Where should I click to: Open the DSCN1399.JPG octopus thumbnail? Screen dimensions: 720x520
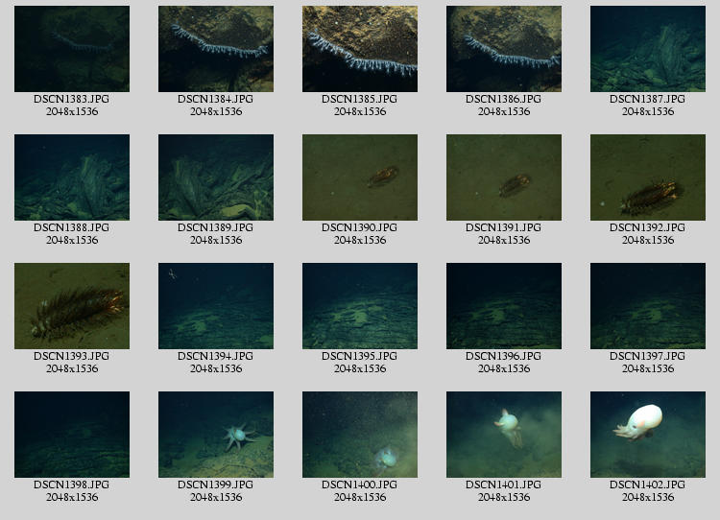(x=216, y=435)
